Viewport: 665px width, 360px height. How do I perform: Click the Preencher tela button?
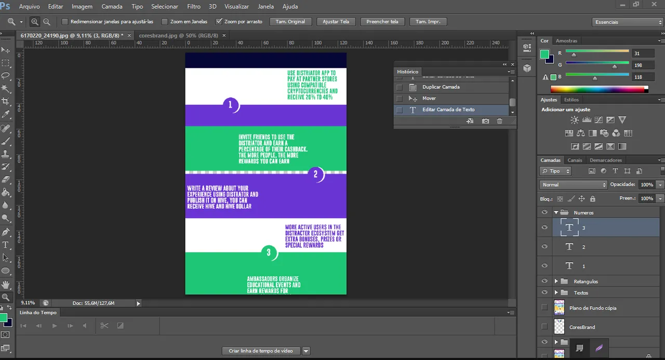[382, 22]
